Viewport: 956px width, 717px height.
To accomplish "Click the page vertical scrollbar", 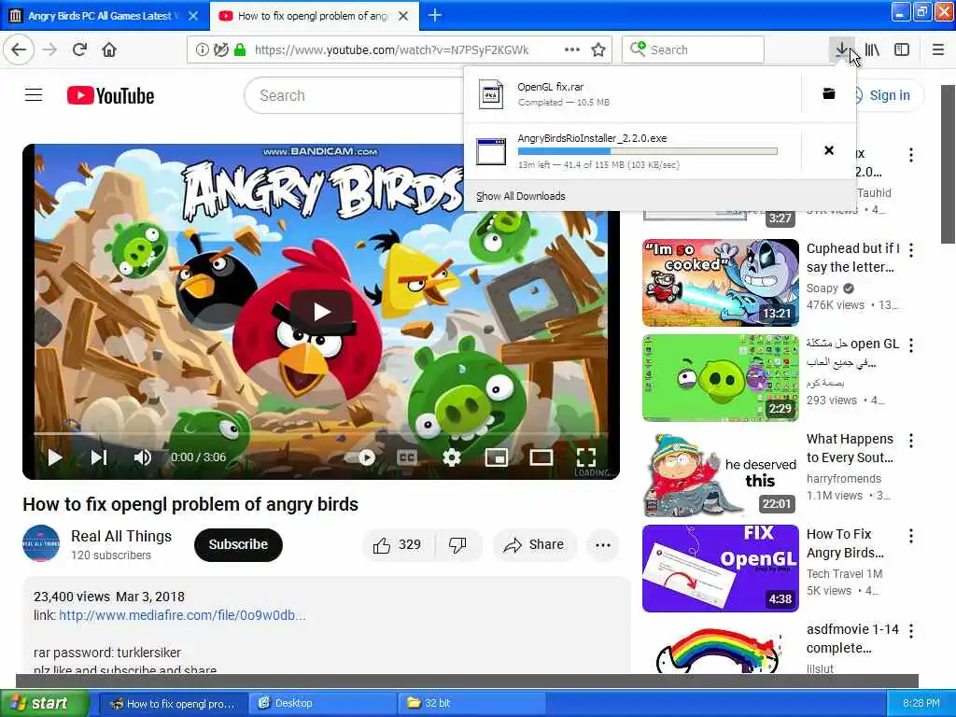I will (x=949, y=164).
